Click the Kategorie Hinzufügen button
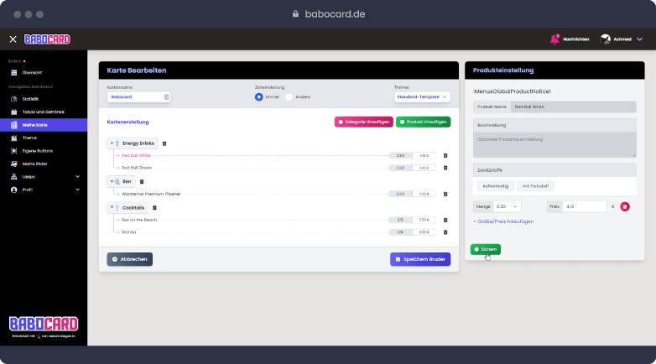656x364 pixels. pos(363,122)
